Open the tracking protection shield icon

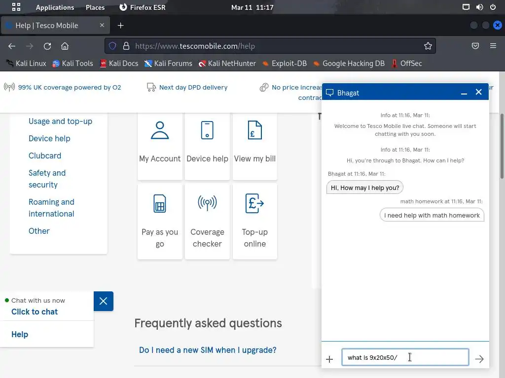[x=112, y=46]
